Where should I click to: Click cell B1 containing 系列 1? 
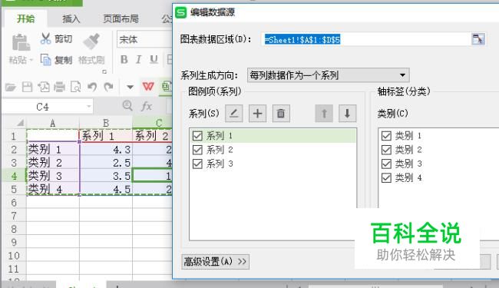click(x=106, y=136)
